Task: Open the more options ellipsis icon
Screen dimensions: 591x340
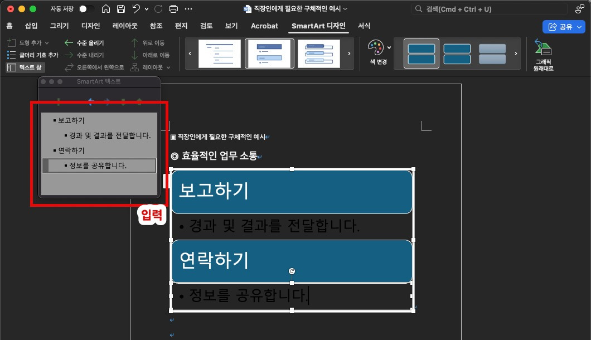Action: pos(188,9)
